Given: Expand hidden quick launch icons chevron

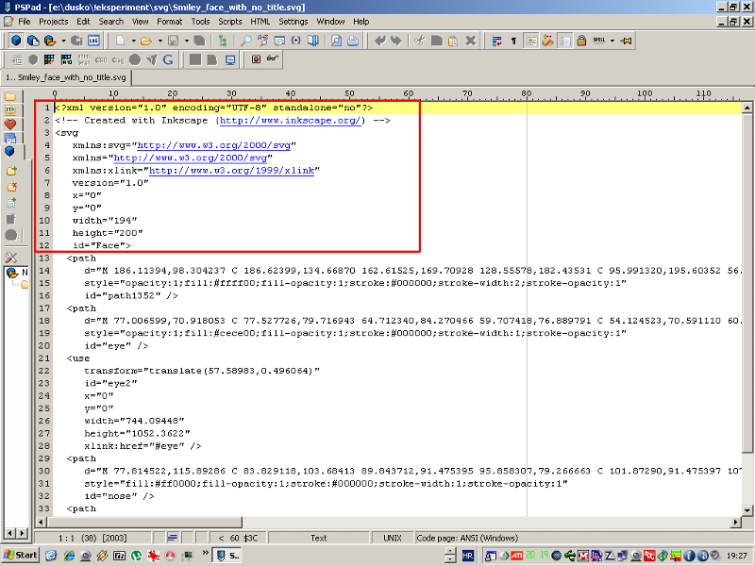Looking at the screenshot, I should click(206, 552).
